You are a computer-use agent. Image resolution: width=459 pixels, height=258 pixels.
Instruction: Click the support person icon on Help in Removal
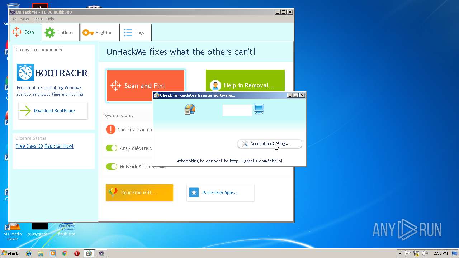coord(216,86)
